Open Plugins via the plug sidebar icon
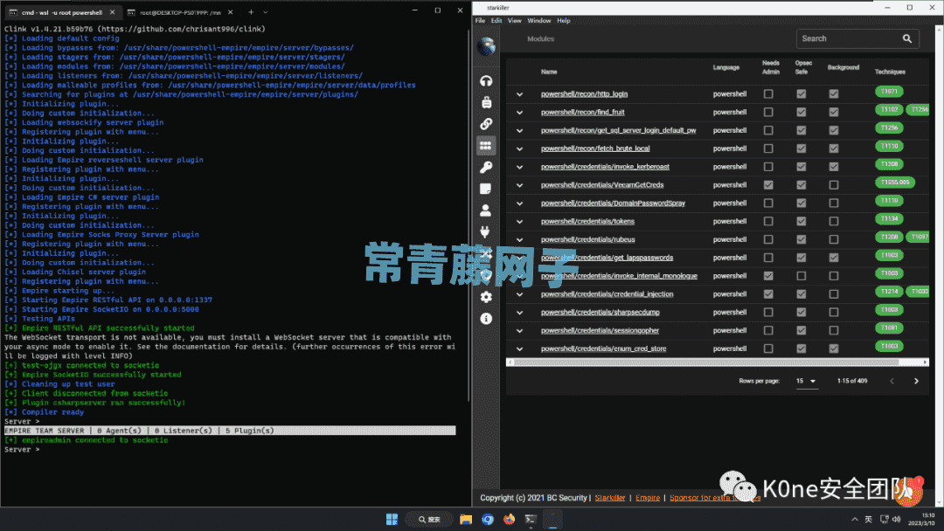 coord(486,232)
